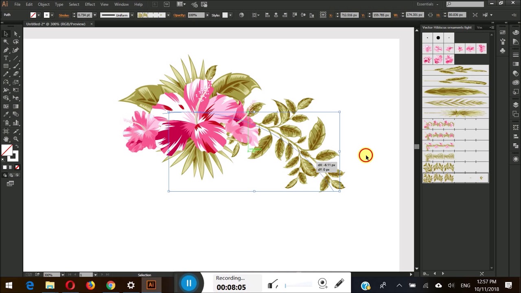The width and height of the screenshot is (521, 293).
Task: Select the Paintbrush tool
Action: 16,66
